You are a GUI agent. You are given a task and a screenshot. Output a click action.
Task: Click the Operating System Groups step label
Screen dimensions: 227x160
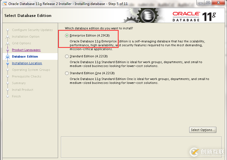click(x=31, y=70)
